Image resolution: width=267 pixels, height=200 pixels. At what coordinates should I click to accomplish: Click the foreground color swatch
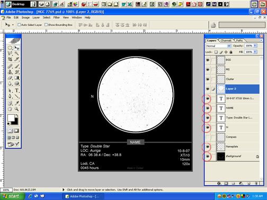[x=11, y=118]
